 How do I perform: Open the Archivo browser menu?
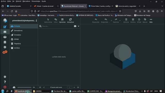(3, 1)
